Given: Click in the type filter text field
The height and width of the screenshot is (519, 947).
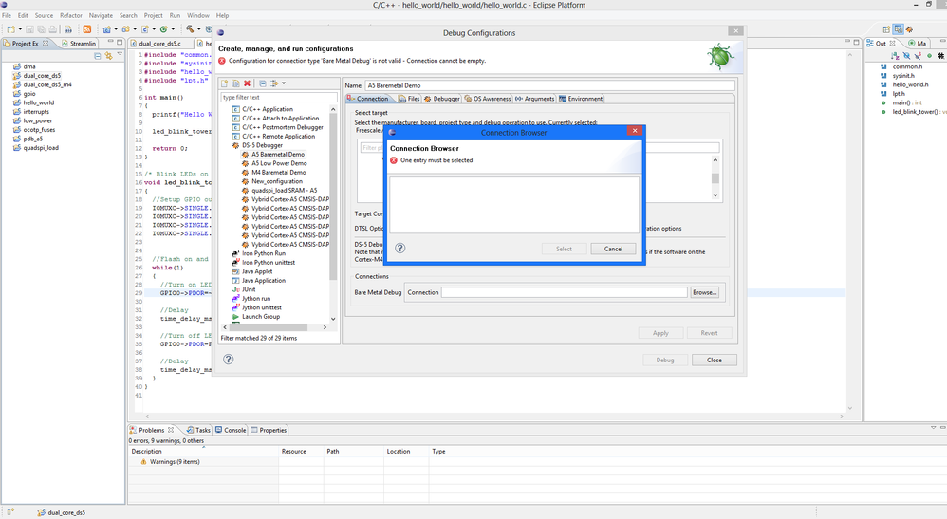Looking at the screenshot, I should tap(278, 97).
